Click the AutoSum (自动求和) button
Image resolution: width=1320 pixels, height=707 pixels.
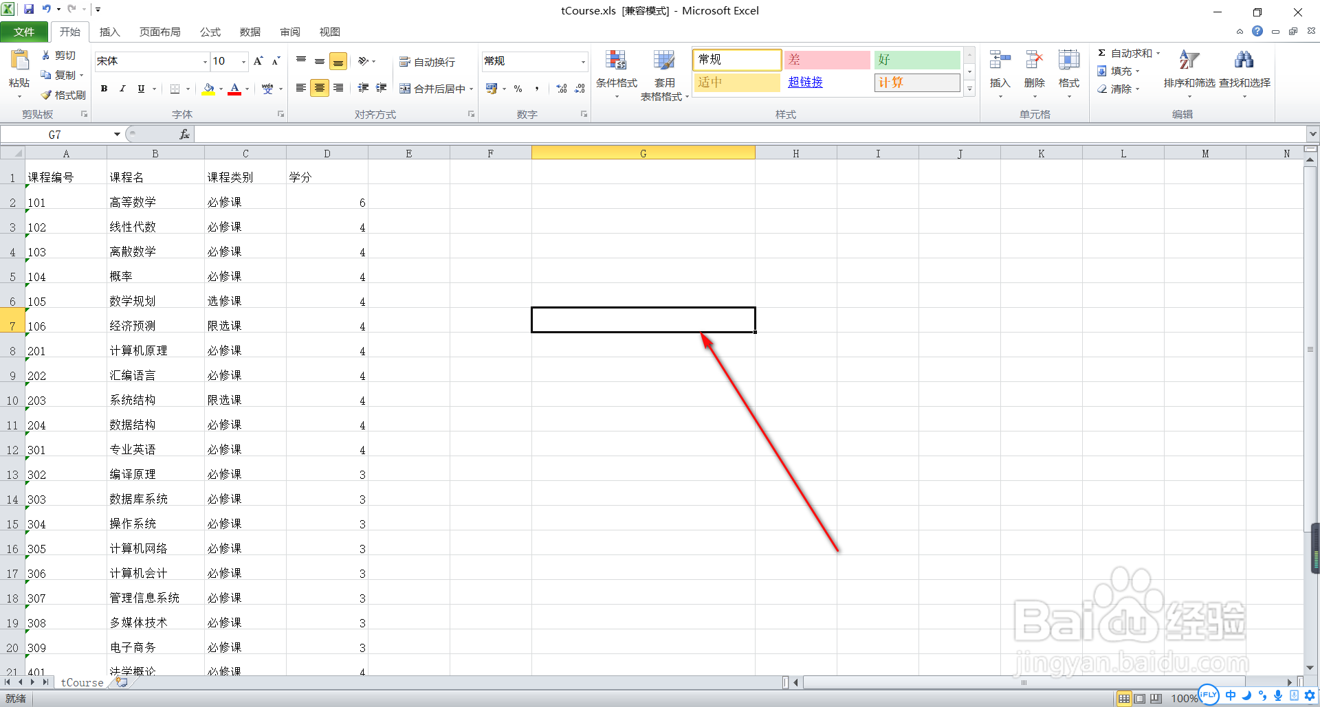[1124, 54]
